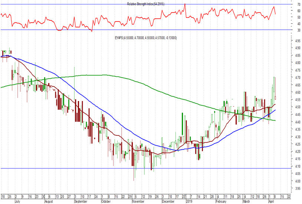
Task: Click the April month label
Action: click(x=271, y=201)
